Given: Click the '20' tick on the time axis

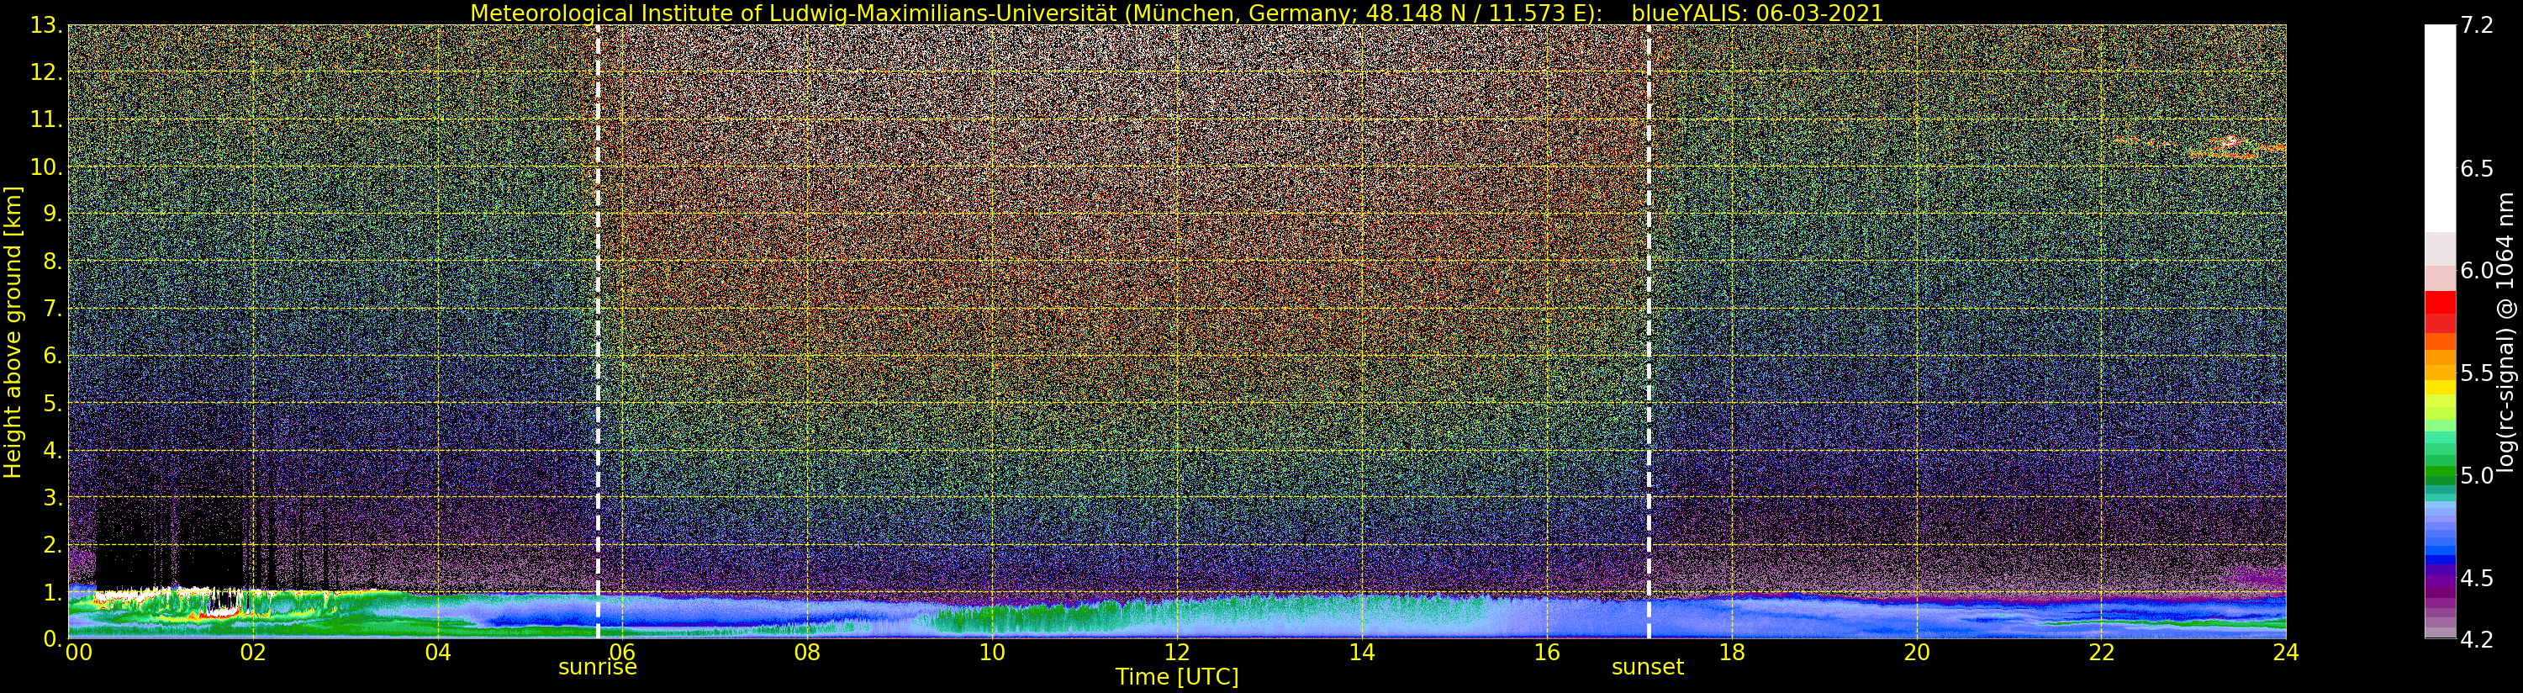Looking at the screenshot, I should (1917, 652).
